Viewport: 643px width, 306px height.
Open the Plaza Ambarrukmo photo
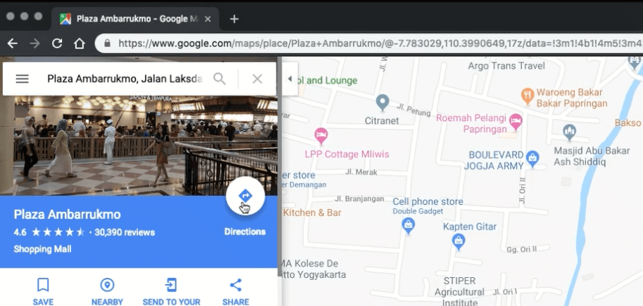[x=139, y=146]
